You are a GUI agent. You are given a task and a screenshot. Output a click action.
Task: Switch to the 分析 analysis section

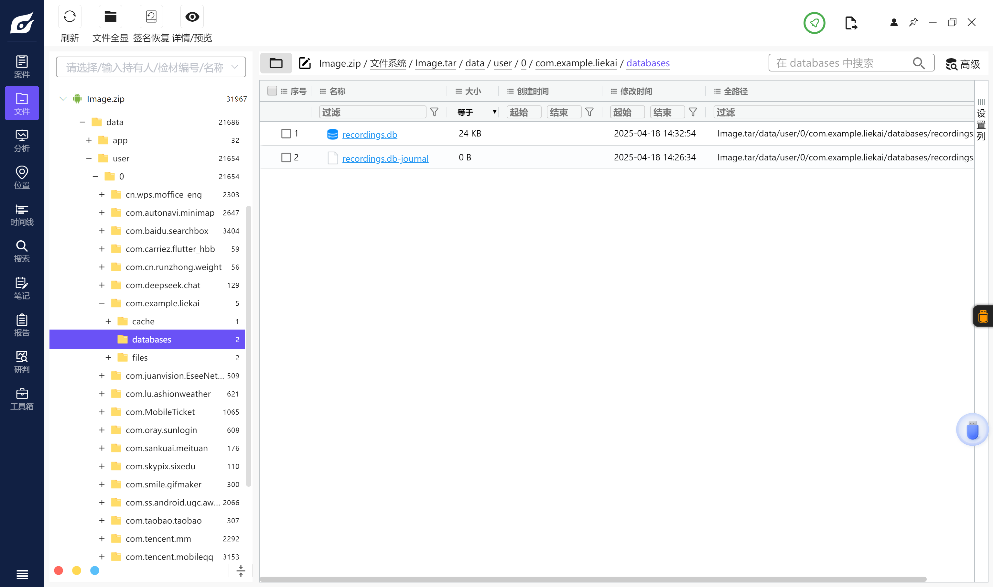[x=22, y=141]
